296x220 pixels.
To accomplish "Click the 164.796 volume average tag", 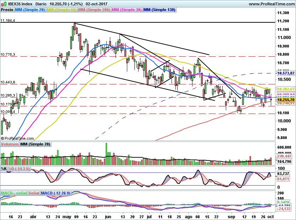I will pyautogui.click(x=285, y=161).
